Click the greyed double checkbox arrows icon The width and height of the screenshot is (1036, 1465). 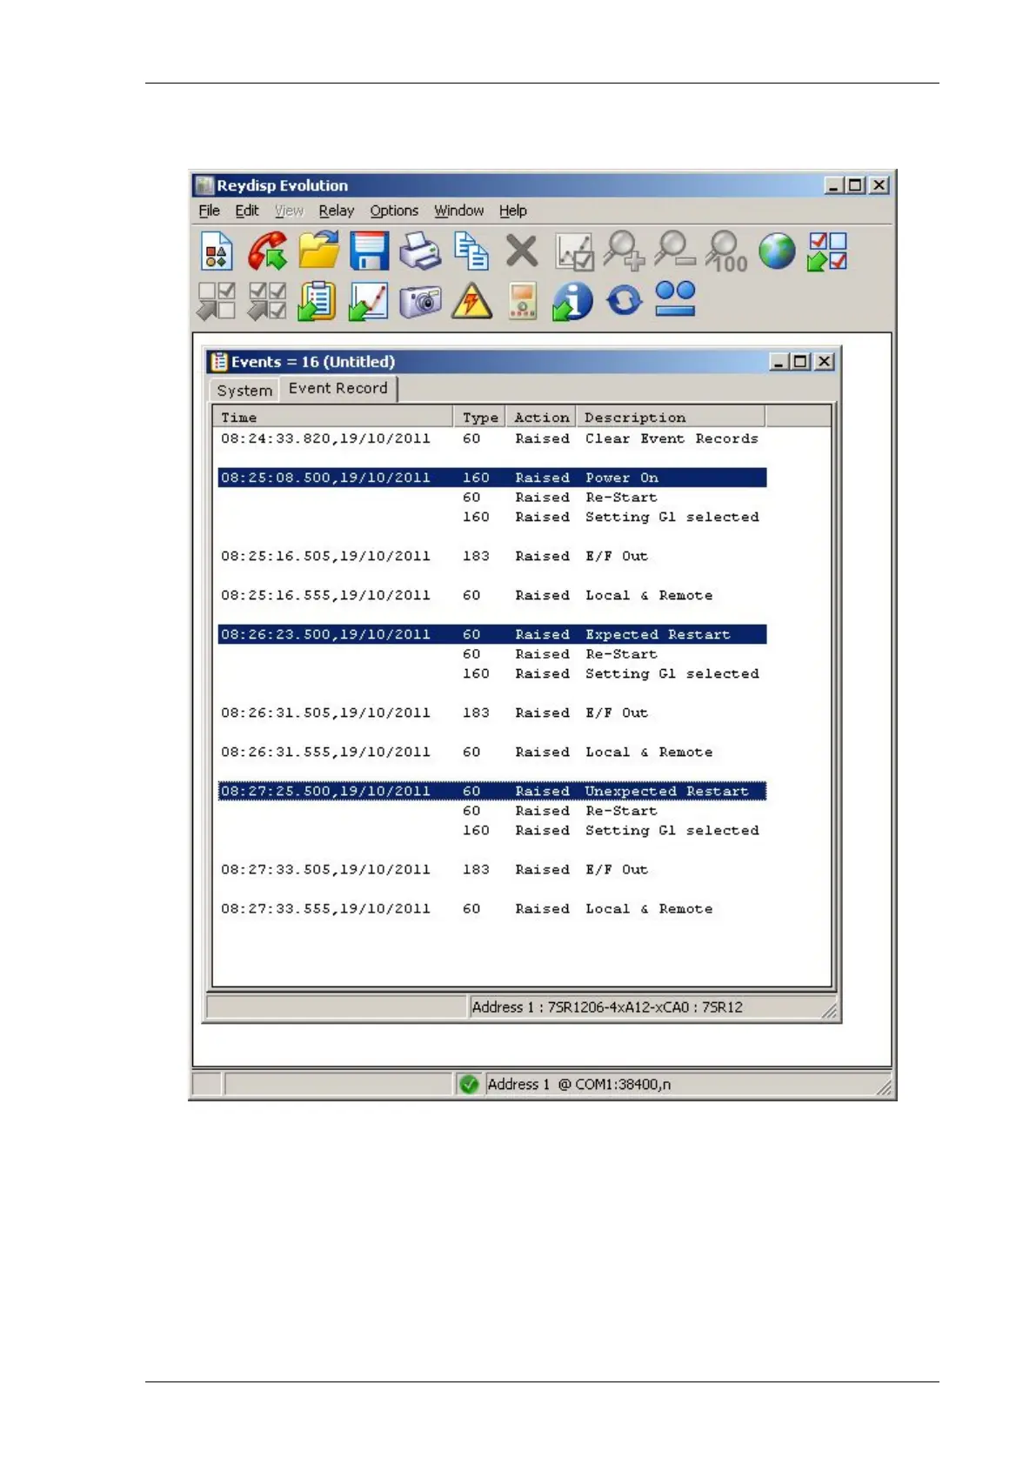point(267,301)
